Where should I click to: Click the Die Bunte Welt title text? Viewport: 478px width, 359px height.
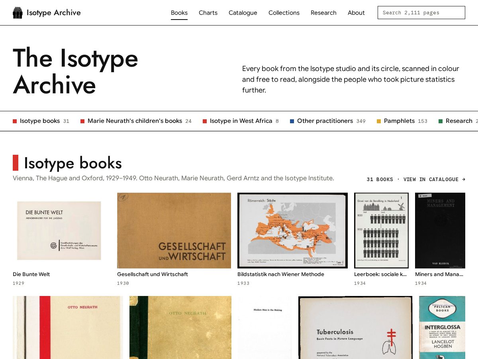(x=31, y=274)
